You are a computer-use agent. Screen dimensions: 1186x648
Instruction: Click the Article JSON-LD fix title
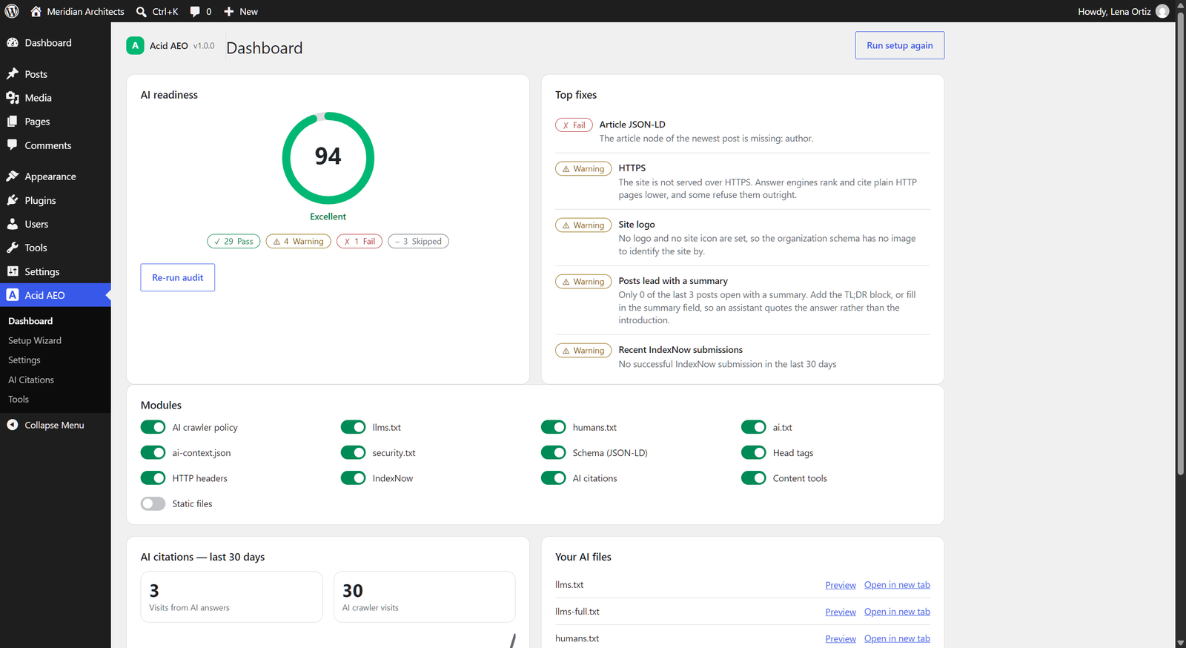[632, 125]
